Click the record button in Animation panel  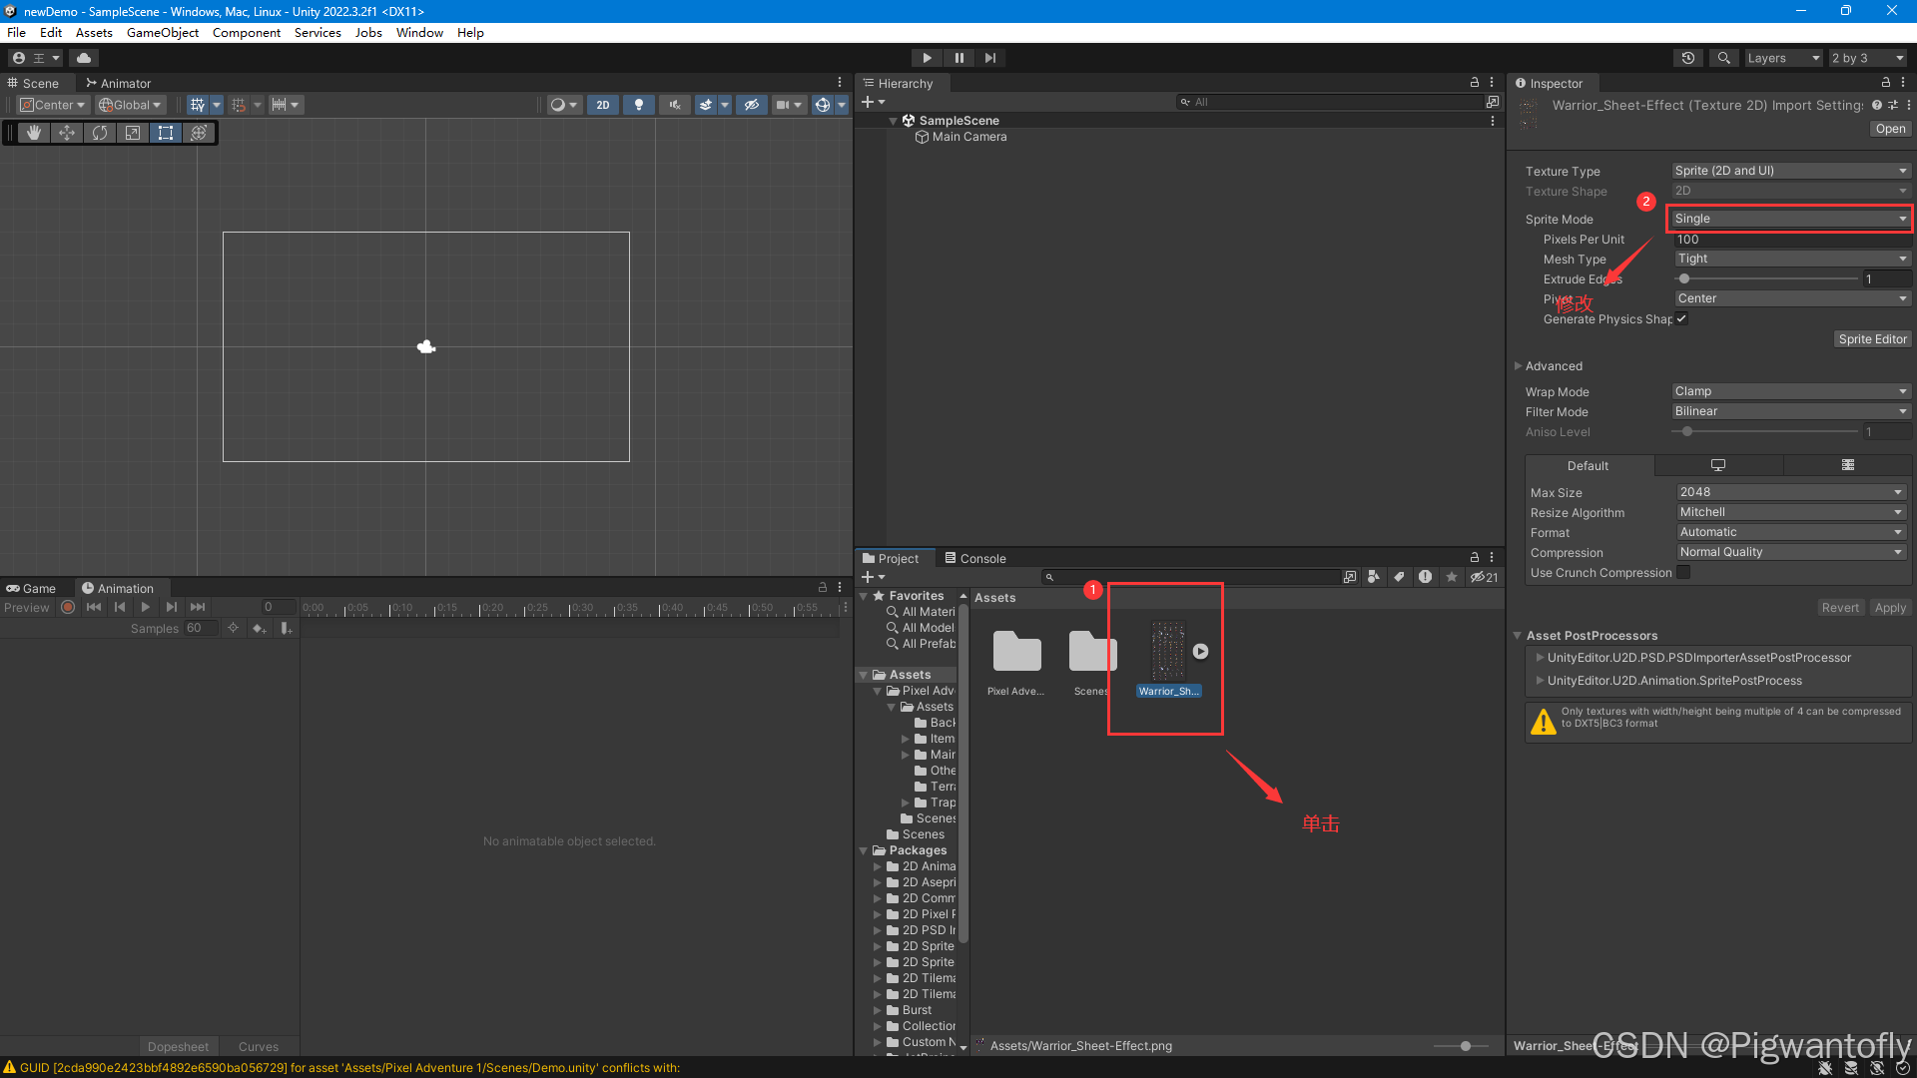tap(66, 607)
